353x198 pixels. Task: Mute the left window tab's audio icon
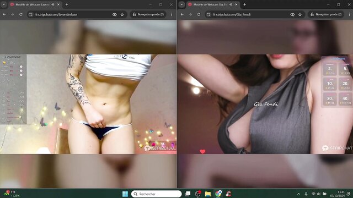click(x=53, y=4)
